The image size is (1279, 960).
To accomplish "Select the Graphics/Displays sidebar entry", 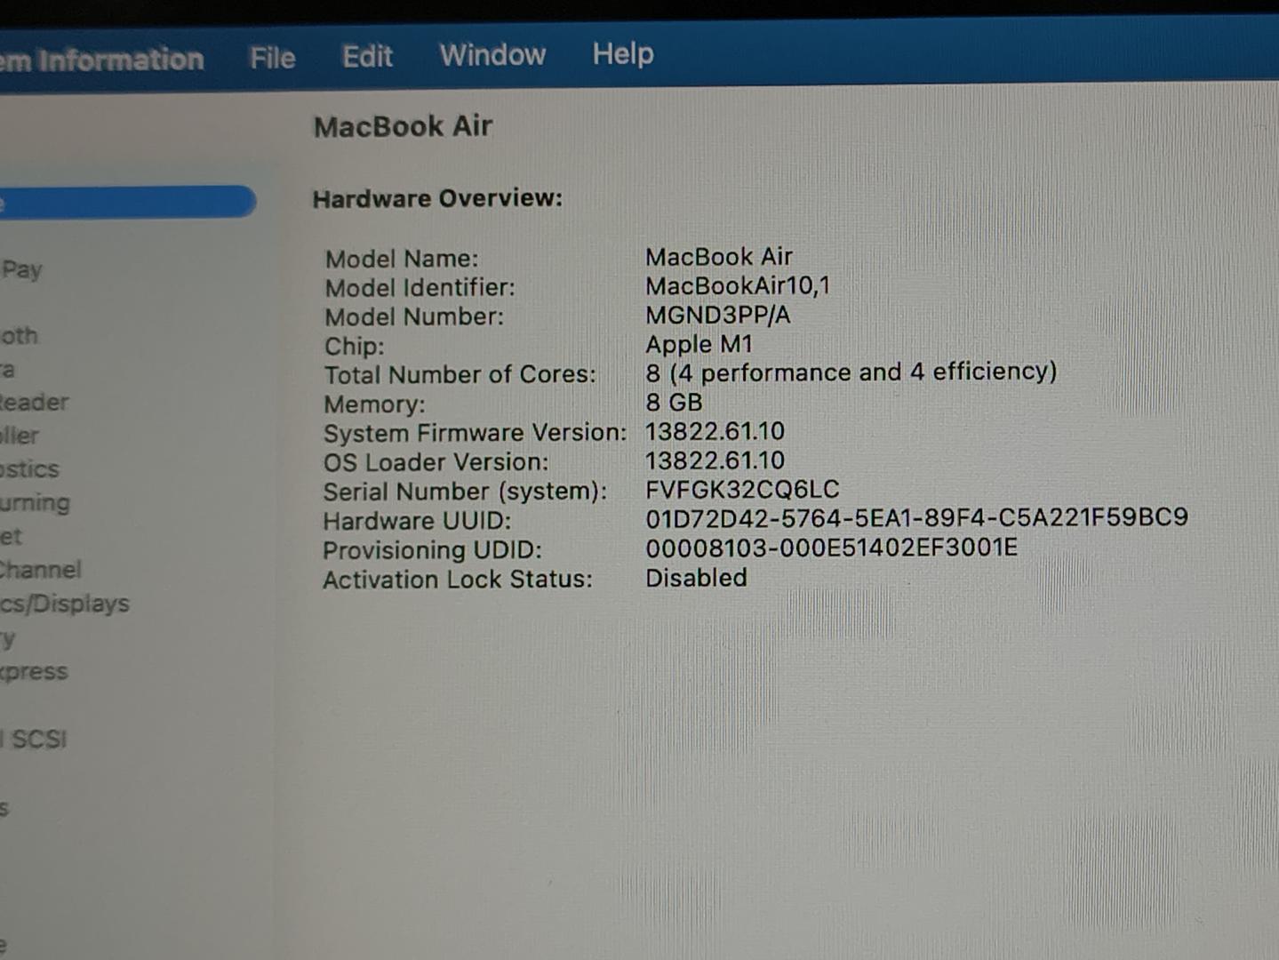I will [x=65, y=604].
